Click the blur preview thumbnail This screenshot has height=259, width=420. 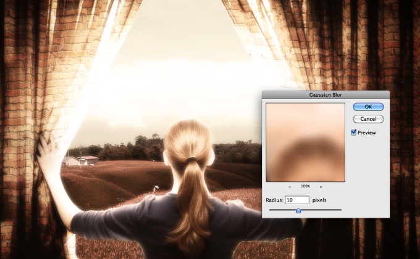(305, 142)
